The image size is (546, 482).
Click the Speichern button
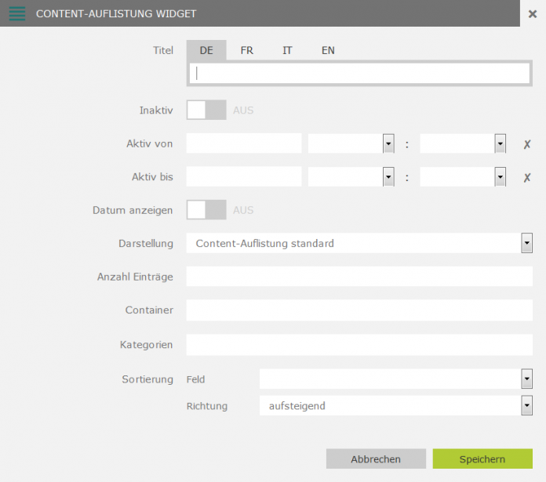pyautogui.click(x=482, y=458)
